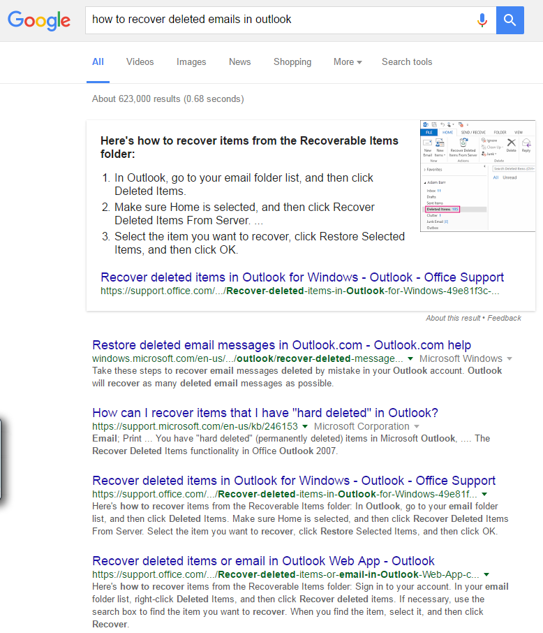543x633 pixels.
Task: Click the Google logo
Action: pyautogui.click(x=39, y=20)
